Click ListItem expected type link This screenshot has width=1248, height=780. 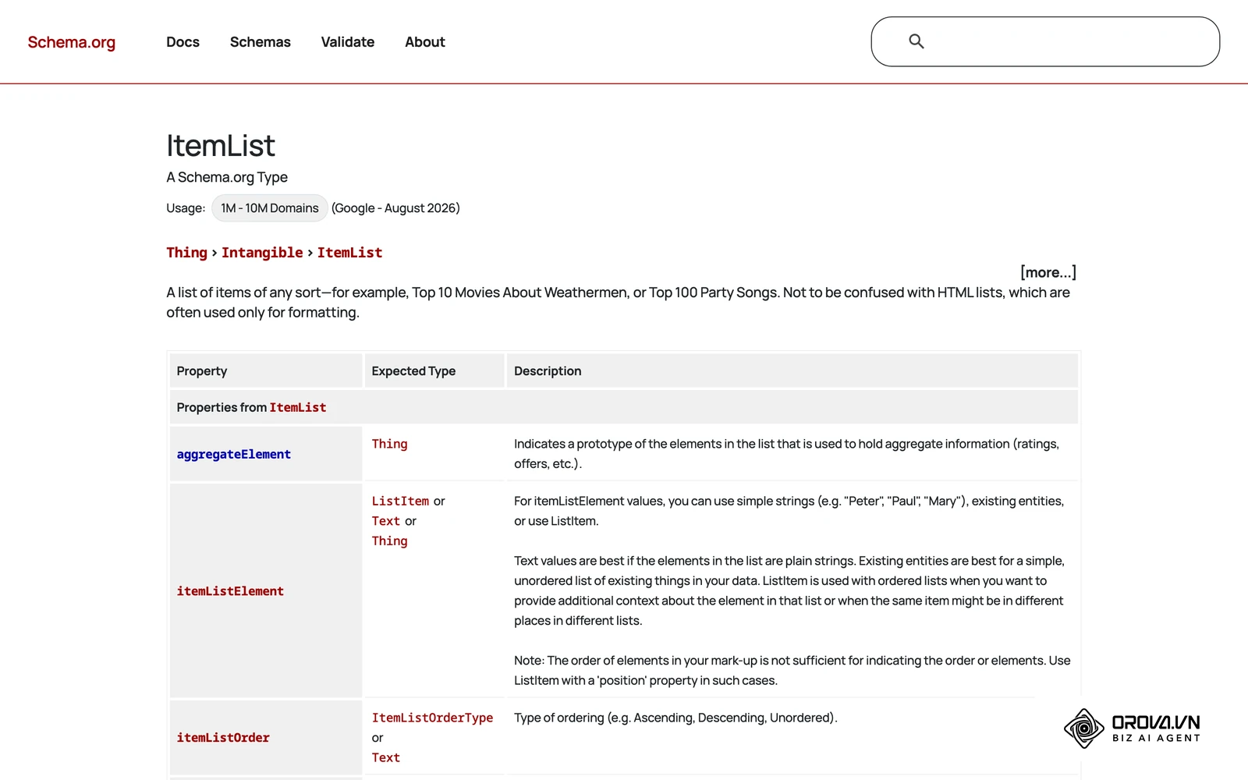tap(400, 501)
